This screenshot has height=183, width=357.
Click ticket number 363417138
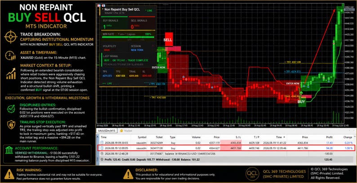coord(157,148)
